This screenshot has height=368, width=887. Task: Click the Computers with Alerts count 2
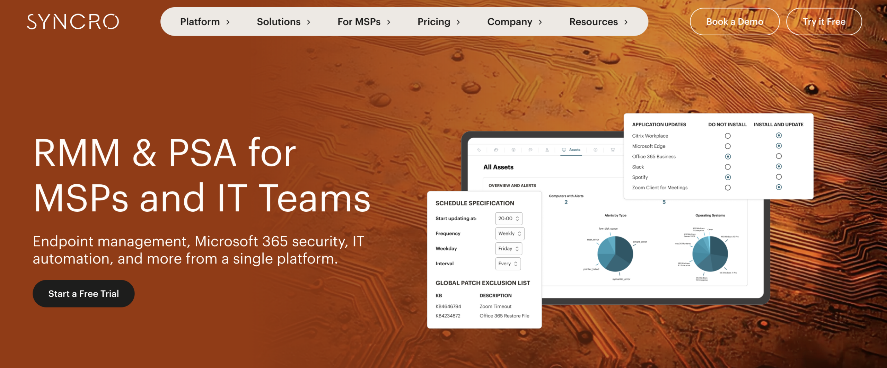[566, 202]
